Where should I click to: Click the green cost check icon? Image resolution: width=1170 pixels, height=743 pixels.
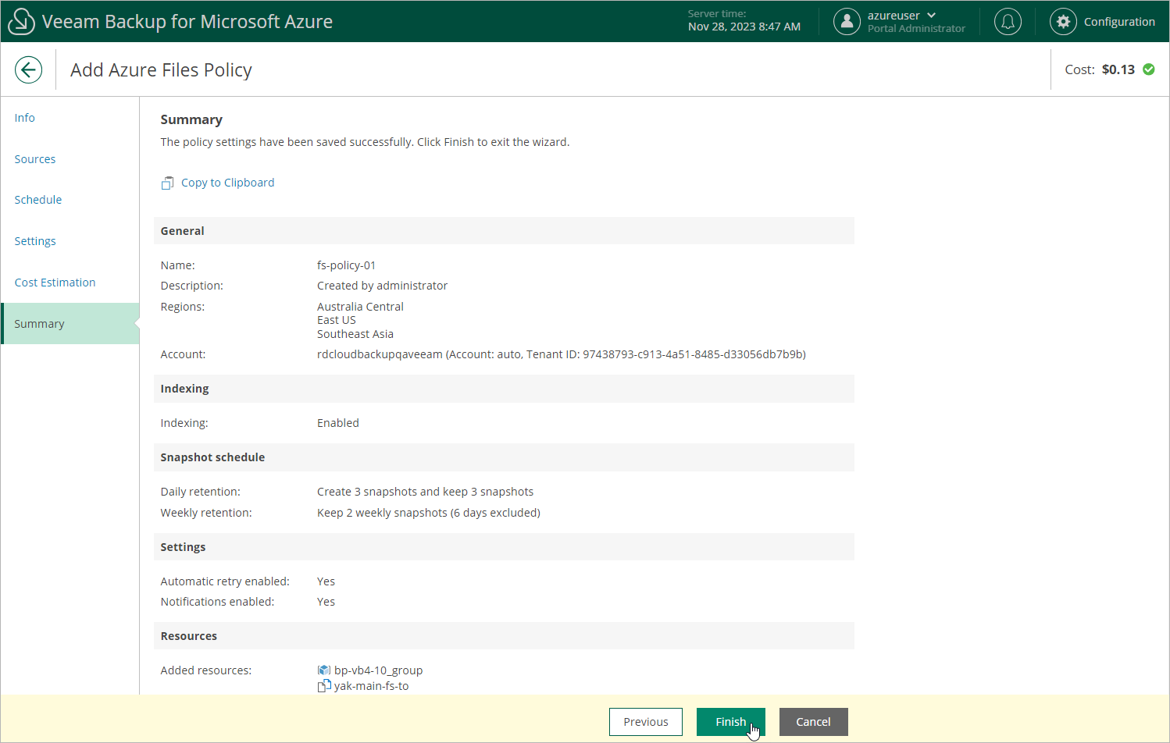pyautogui.click(x=1149, y=69)
